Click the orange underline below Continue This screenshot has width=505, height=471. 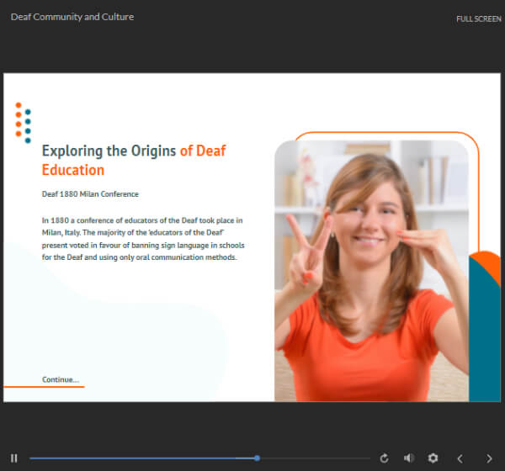pyautogui.click(x=44, y=387)
